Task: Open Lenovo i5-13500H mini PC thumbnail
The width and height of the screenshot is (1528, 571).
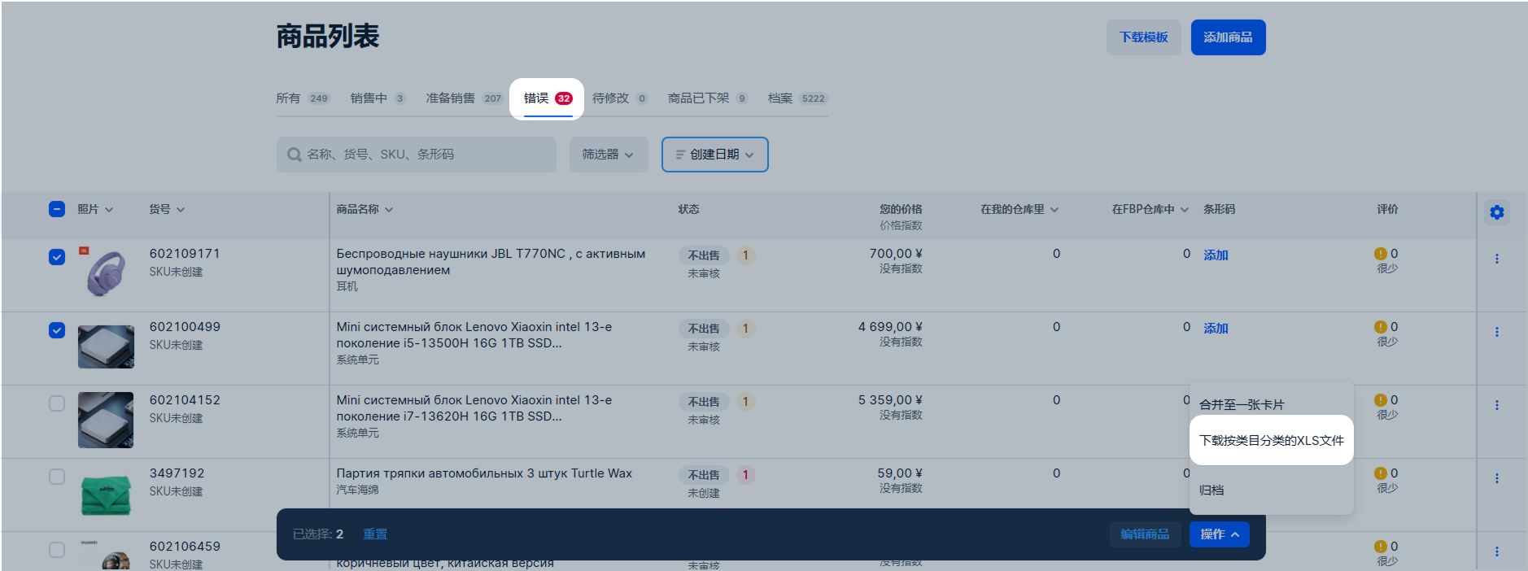Action: click(x=106, y=347)
